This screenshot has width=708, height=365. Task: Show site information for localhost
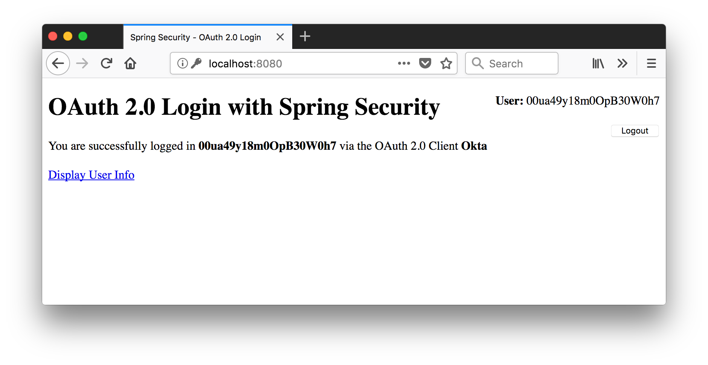point(183,63)
